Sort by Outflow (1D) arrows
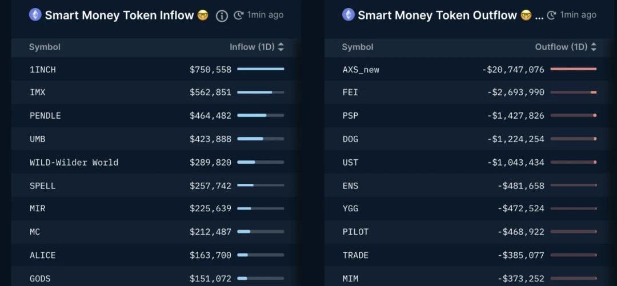The width and height of the screenshot is (617, 286). [594, 47]
